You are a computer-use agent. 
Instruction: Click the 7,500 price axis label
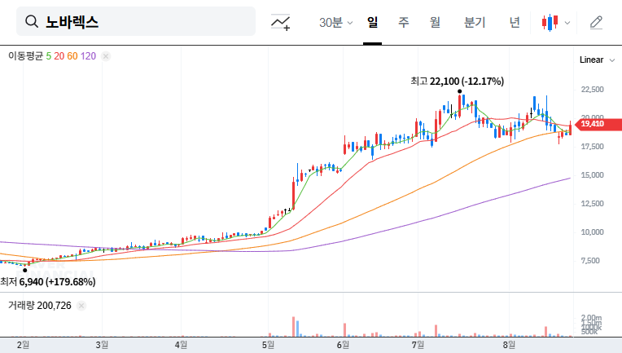pyautogui.click(x=591, y=261)
